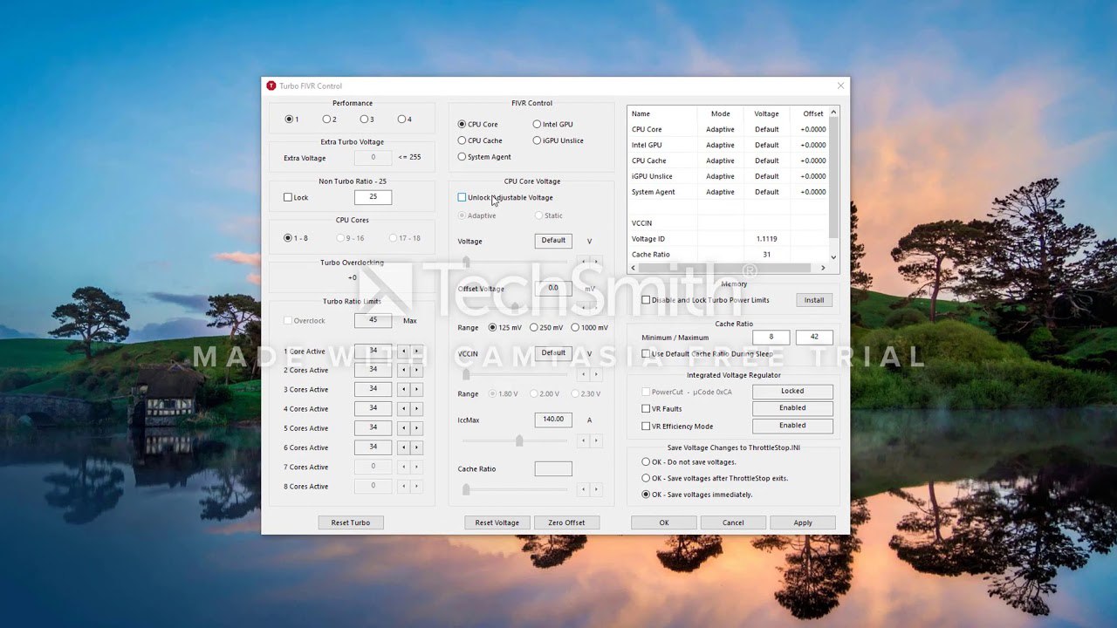Select CPU Cache in FIVR Control

pyautogui.click(x=463, y=140)
